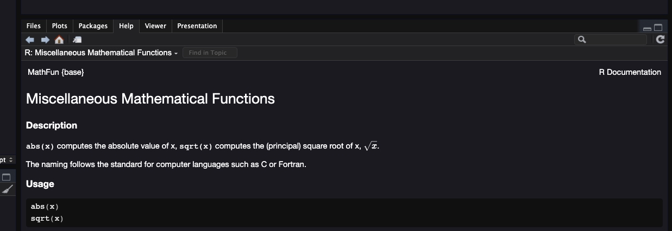This screenshot has height=231, width=672.
Task: Maximize the Help pane
Action: coord(658,27)
